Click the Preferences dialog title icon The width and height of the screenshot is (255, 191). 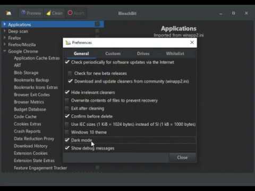pos(68,42)
